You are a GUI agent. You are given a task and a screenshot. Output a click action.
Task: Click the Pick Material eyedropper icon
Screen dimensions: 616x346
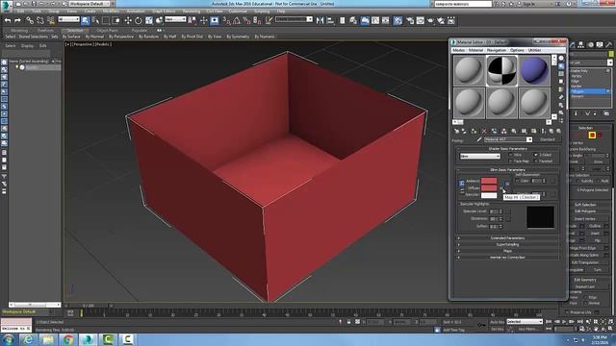click(x=479, y=139)
